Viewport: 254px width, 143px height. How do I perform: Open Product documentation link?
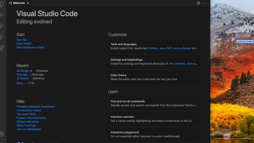click(31, 118)
